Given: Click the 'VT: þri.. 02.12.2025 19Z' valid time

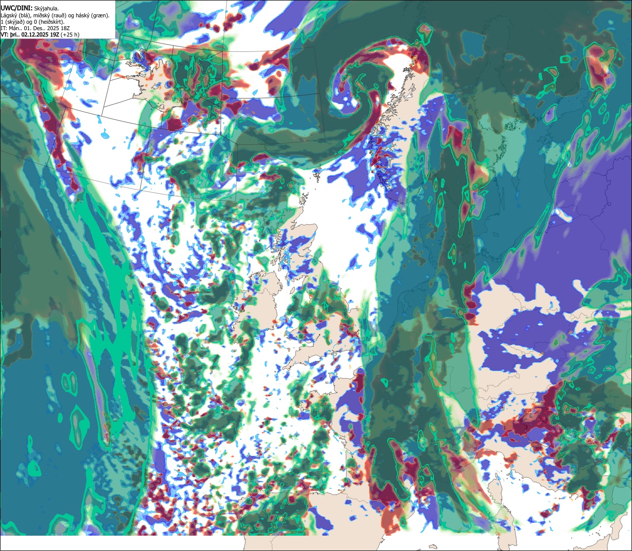Looking at the screenshot, I should [30, 35].
